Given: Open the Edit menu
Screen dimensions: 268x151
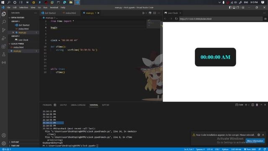Looking at the screenshot, I should [x=15, y=8].
